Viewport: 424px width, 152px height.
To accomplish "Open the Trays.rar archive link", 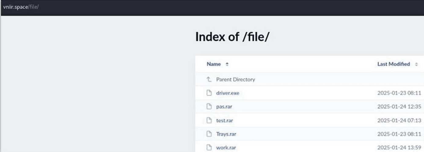I will pyautogui.click(x=226, y=134).
